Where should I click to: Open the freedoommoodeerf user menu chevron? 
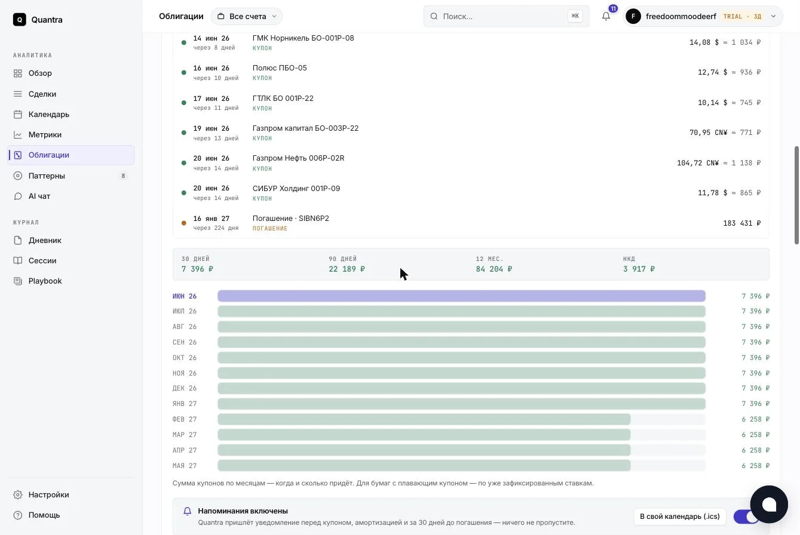tap(773, 16)
